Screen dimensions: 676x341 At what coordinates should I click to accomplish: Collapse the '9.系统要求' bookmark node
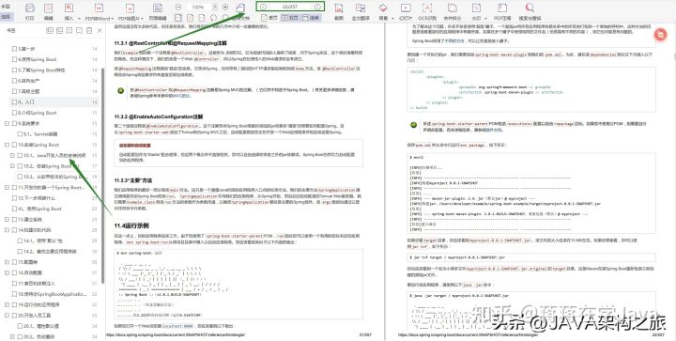tap(7, 123)
